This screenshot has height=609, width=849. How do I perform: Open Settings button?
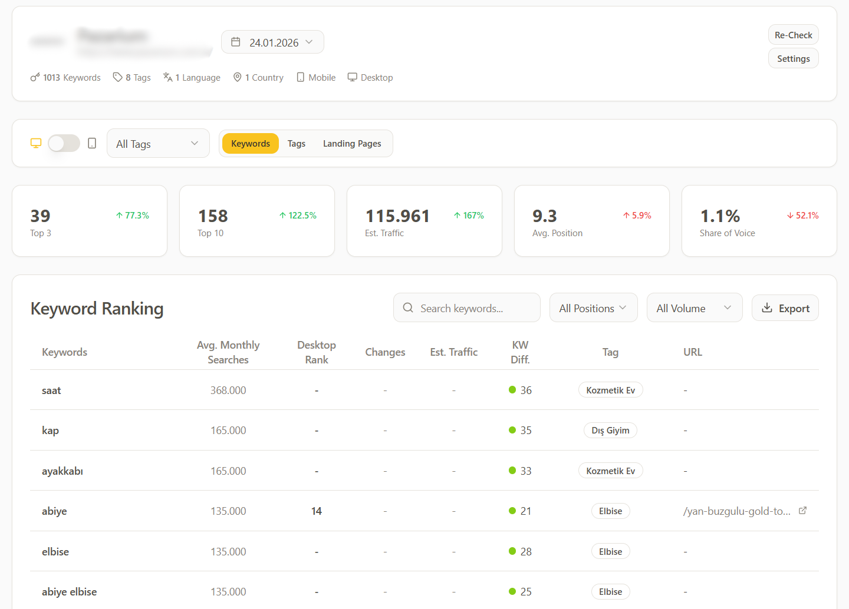click(793, 59)
